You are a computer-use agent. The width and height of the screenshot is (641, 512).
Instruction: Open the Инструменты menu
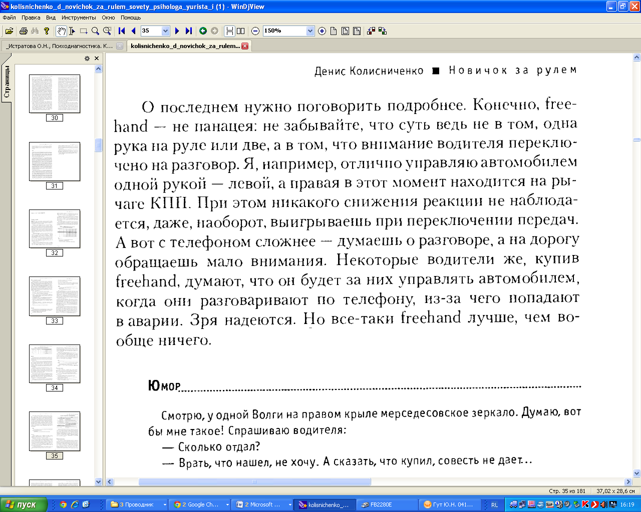[79, 17]
